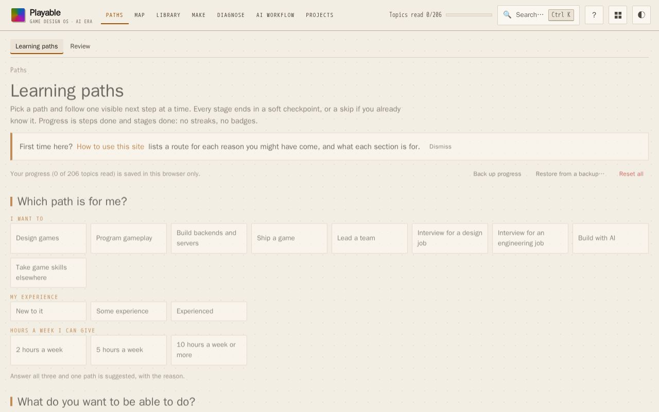Select the Learning paths tab
This screenshot has height=412, width=659.
(37, 46)
